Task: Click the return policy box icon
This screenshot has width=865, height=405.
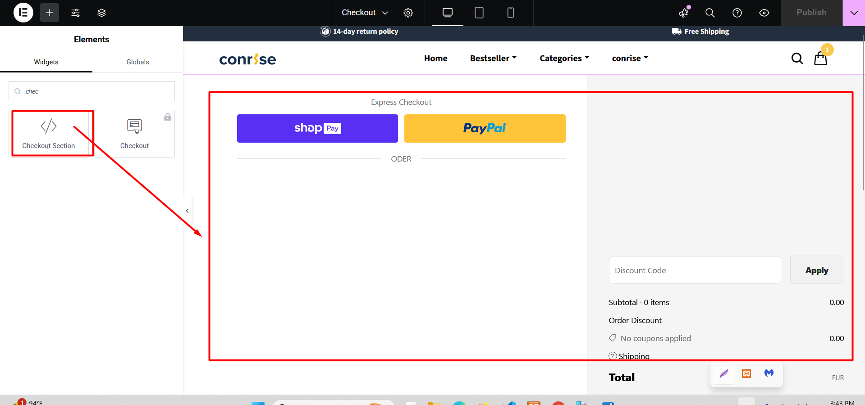Action: tap(325, 31)
